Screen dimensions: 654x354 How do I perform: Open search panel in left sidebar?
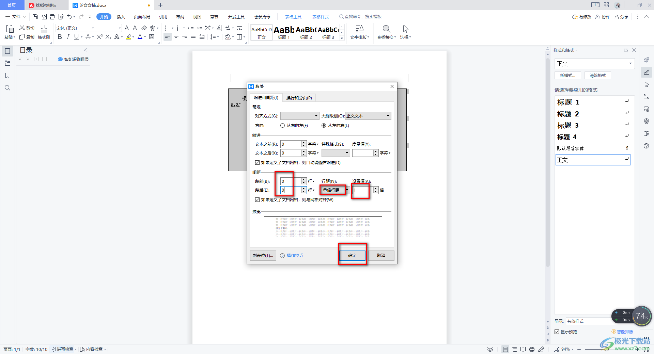(7, 88)
